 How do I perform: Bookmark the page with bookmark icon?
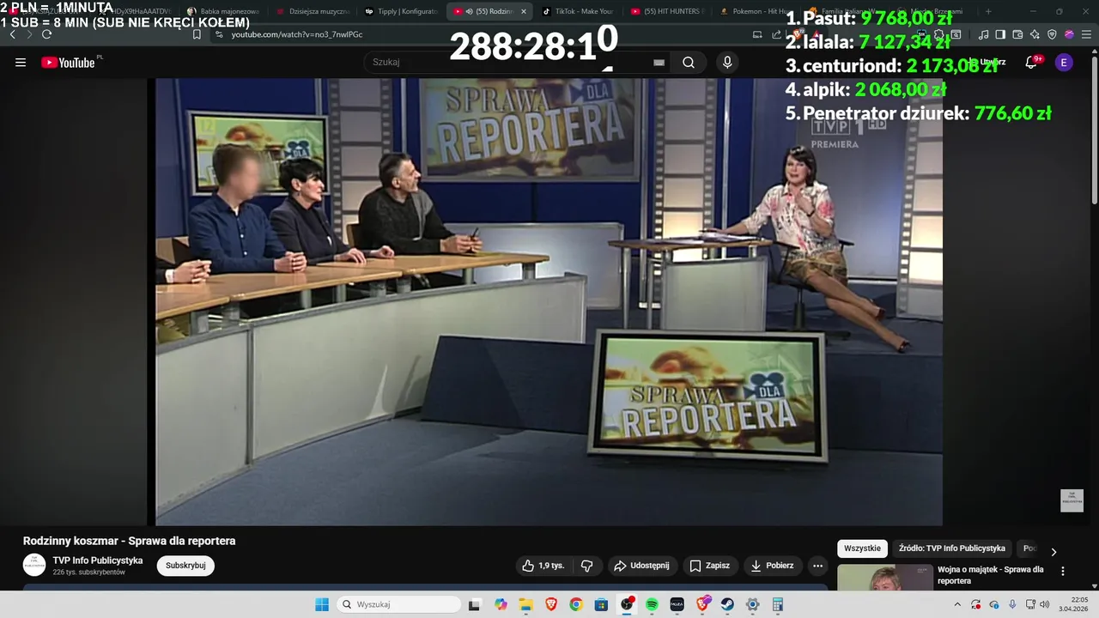point(197,34)
